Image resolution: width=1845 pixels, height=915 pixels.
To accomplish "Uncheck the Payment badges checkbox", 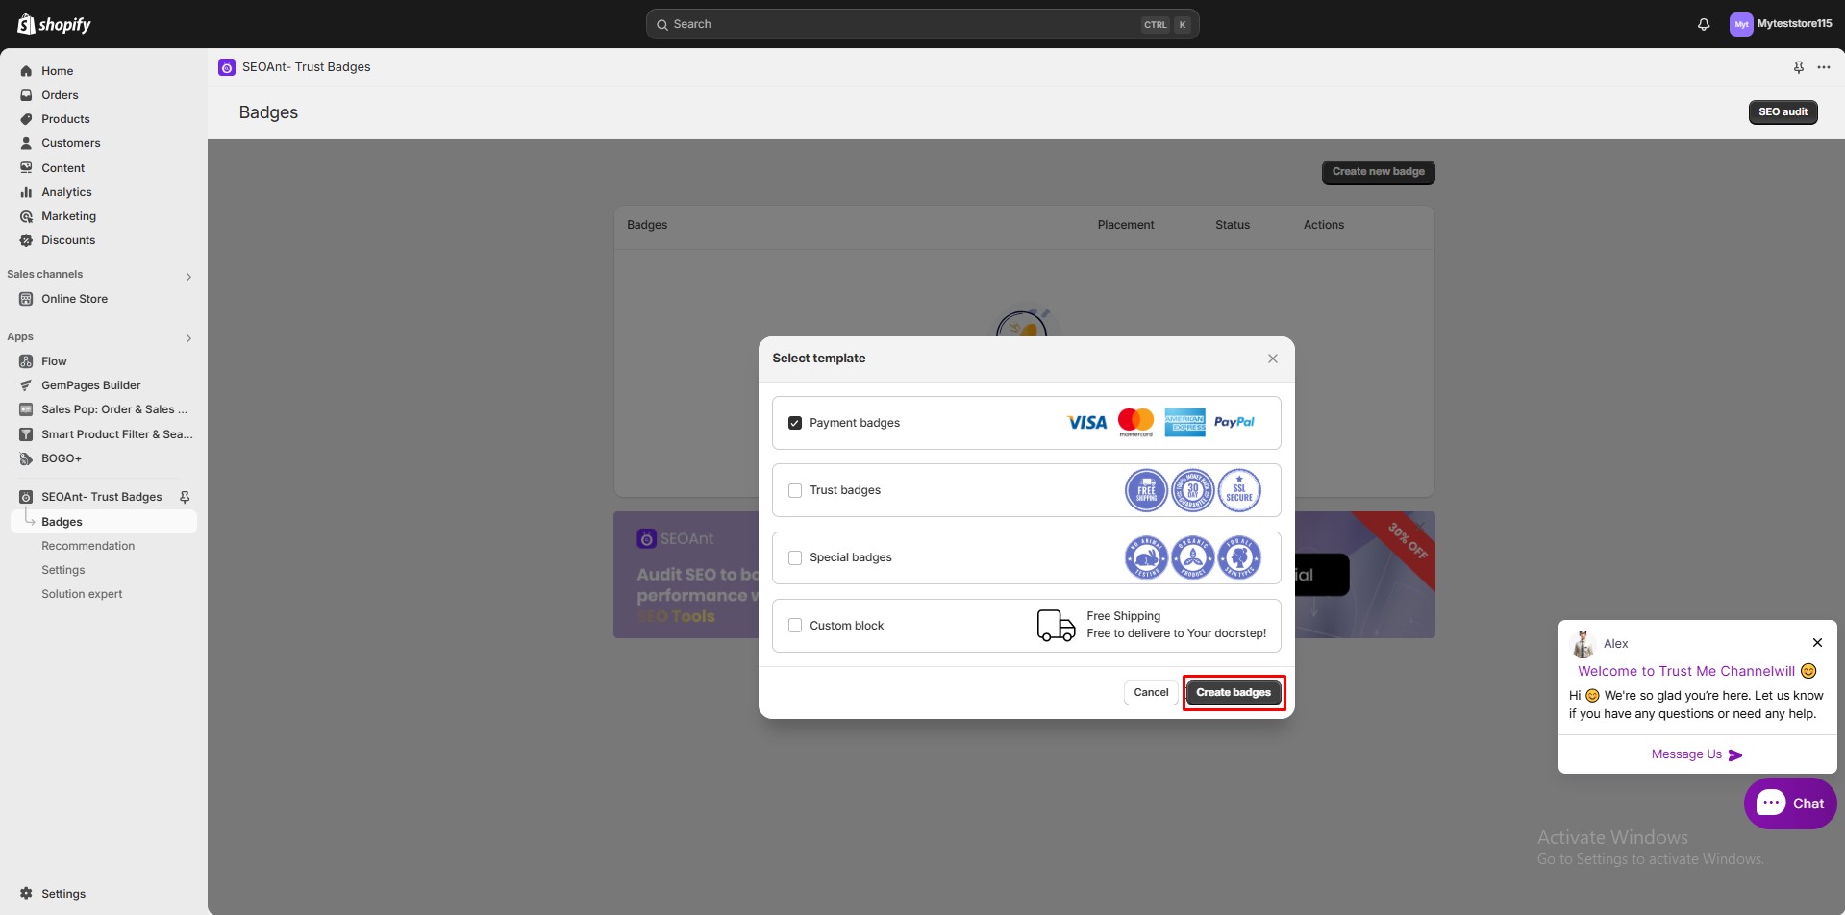I will pos(795,423).
